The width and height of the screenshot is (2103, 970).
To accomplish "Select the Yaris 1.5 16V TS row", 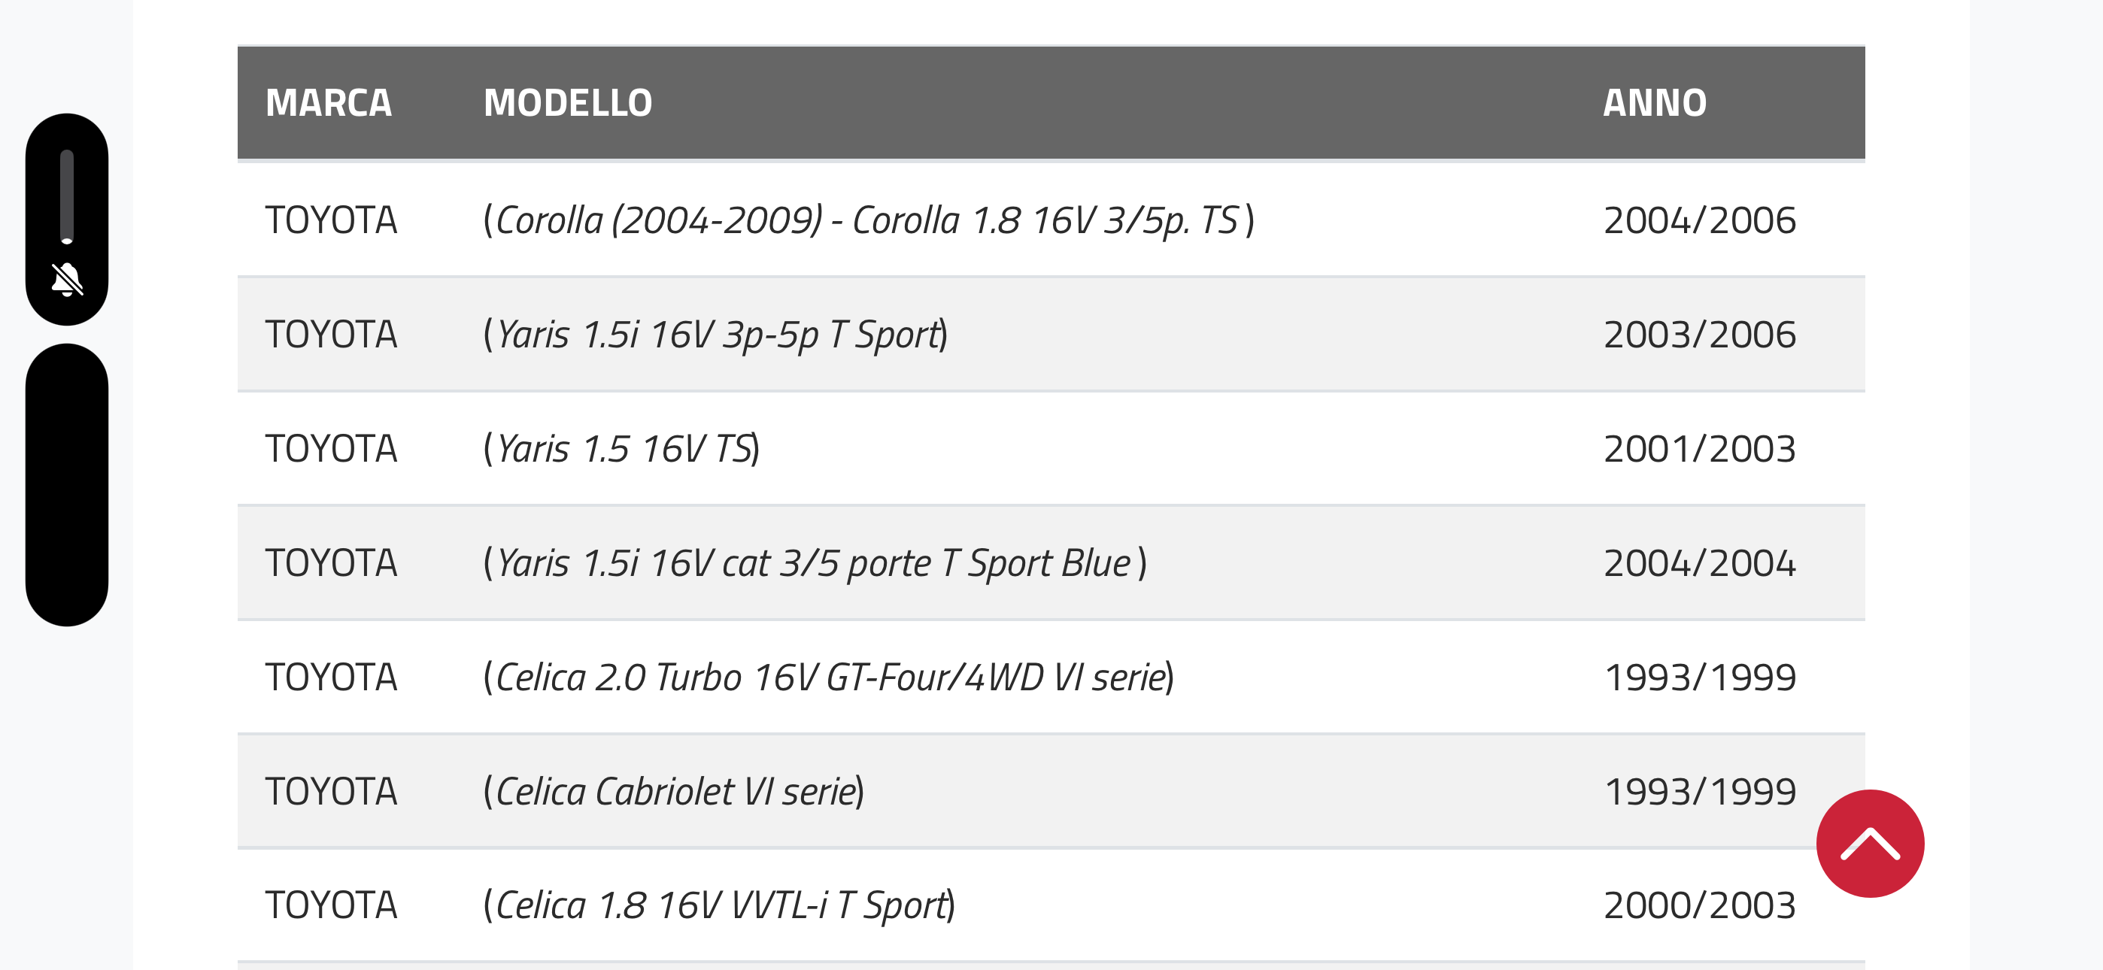I will tap(1051, 448).
